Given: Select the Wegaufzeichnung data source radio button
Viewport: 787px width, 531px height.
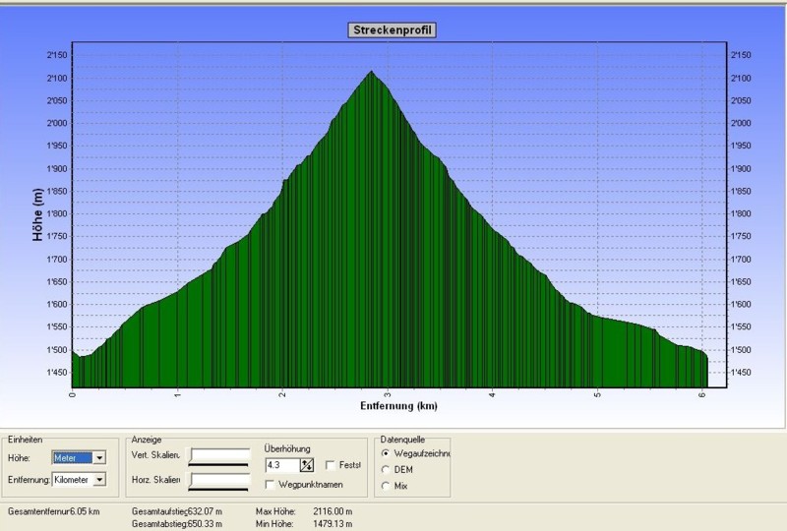Looking at the screenshot, I should [x=385, y=453].
